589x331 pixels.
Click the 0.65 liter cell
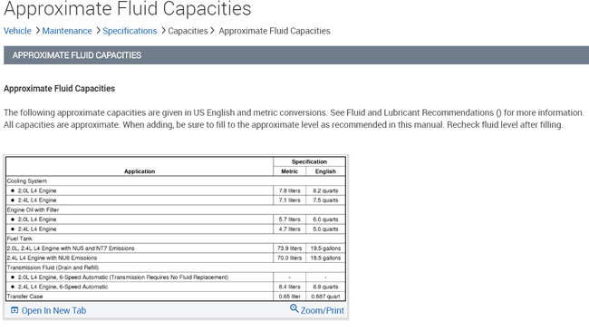click(290, 297)
